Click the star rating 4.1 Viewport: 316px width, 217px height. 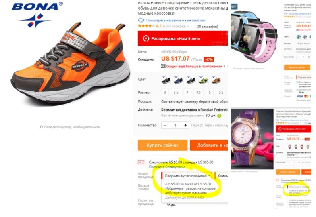pyautogui.click(x=150, y=26)
